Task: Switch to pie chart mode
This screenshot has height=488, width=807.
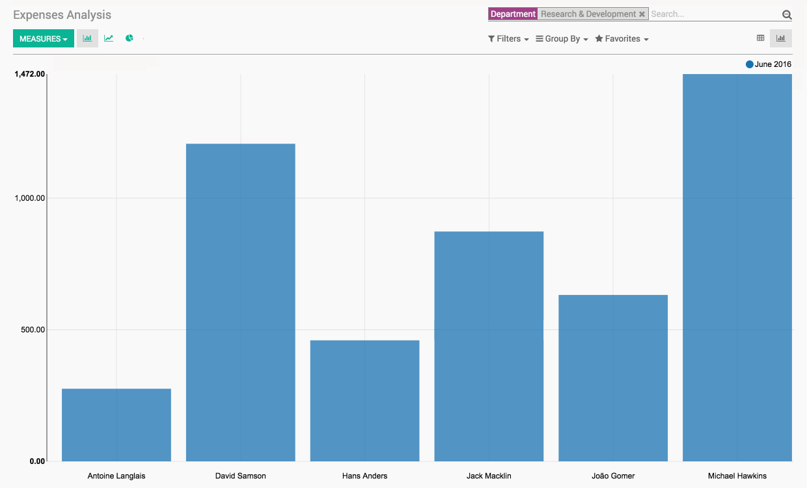Action: pos(130,38)
